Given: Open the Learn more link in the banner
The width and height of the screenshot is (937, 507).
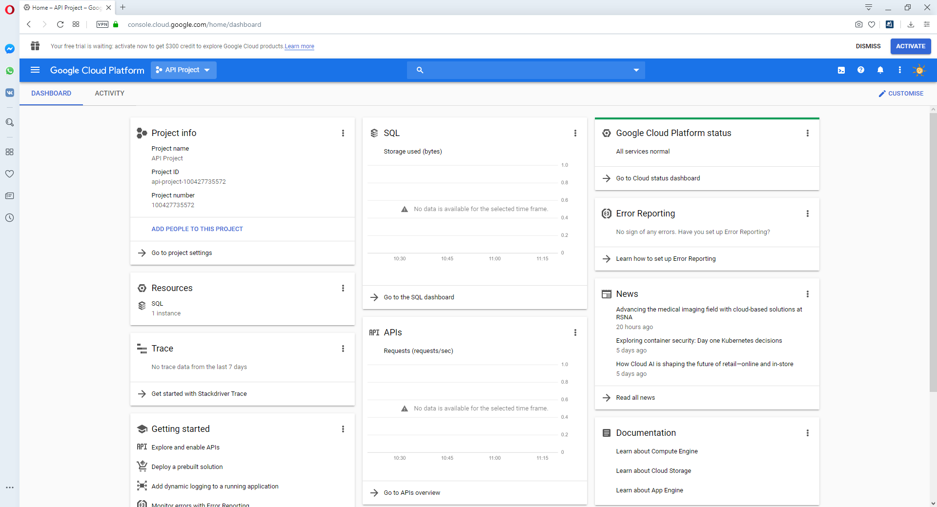Looking at the screenshot, I should [x=299, y=46].
